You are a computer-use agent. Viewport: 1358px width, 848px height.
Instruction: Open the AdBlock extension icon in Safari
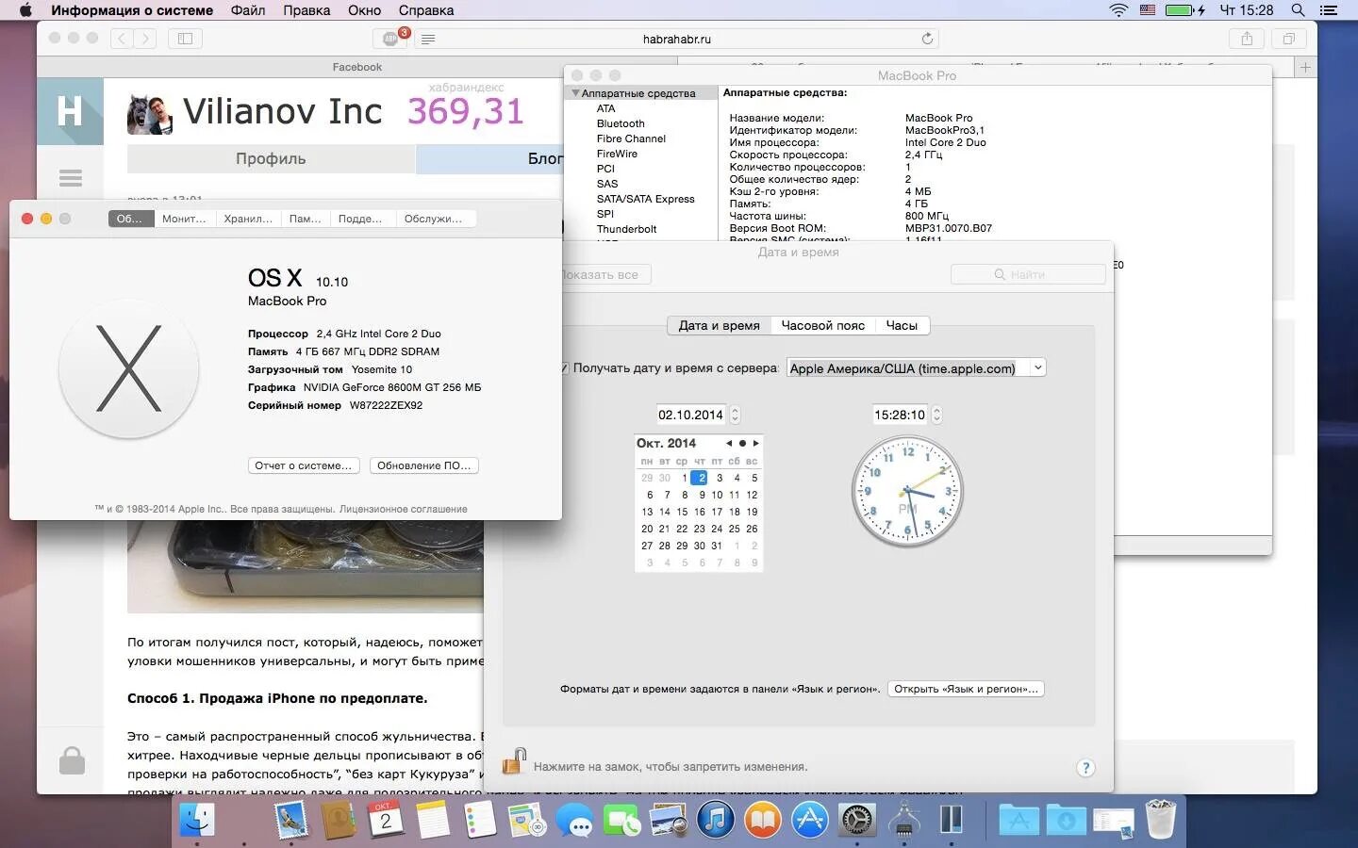(390, 39)
